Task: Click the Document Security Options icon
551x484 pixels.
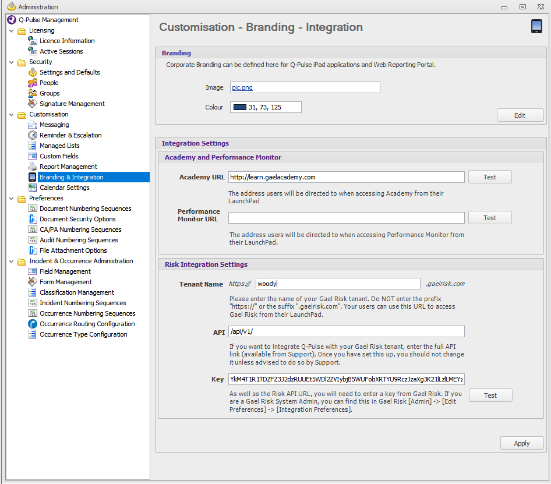Action: (33, 219)
